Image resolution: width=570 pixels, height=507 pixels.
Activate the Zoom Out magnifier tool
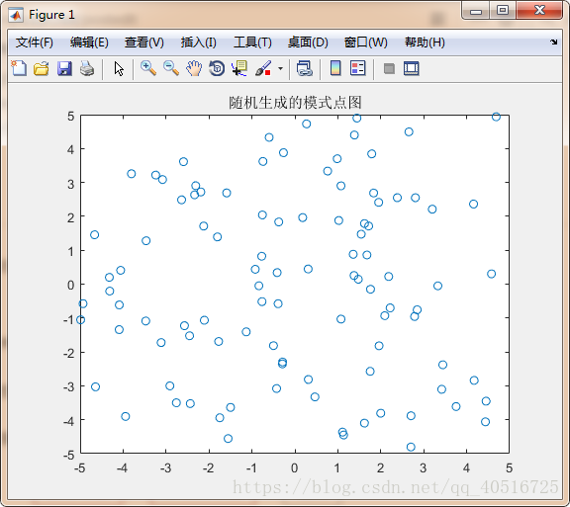click(x=171, y=68)
